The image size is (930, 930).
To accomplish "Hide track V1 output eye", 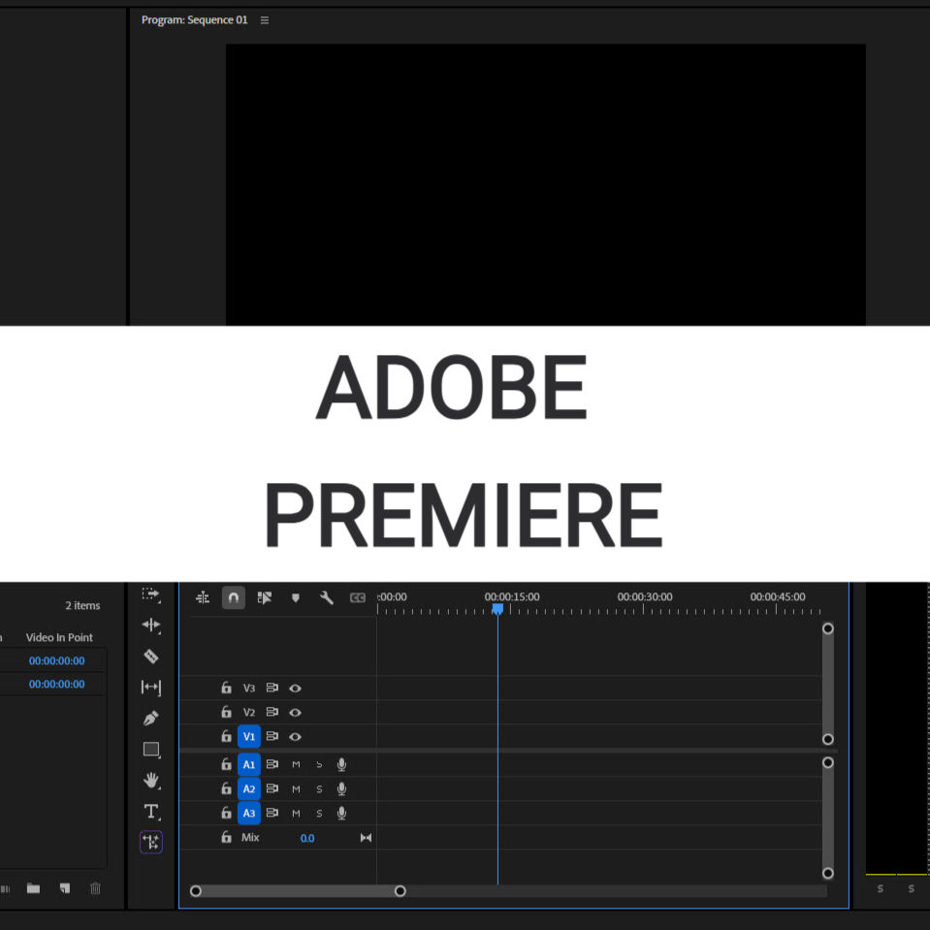I will (295, 737).
